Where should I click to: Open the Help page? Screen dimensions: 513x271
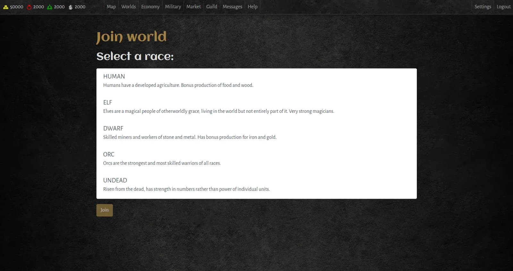pos(253,7)
